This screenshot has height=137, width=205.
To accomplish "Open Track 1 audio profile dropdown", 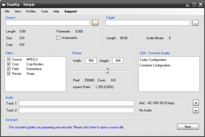I will click(196, 103).
